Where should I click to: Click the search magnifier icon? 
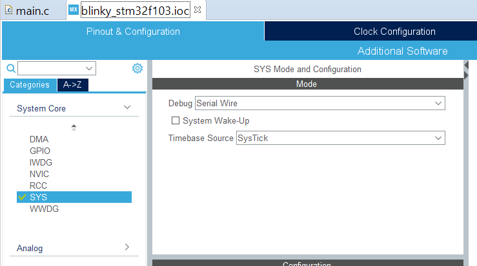10,68
